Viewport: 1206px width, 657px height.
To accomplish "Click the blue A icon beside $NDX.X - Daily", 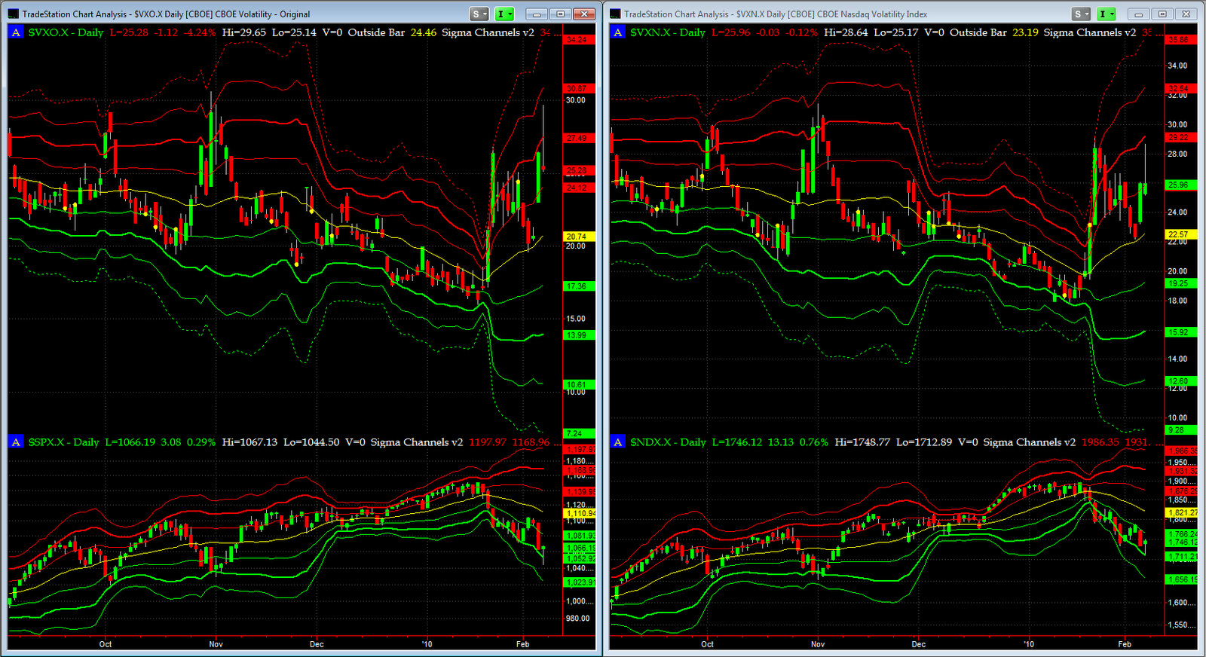I will tap(618, 442).
